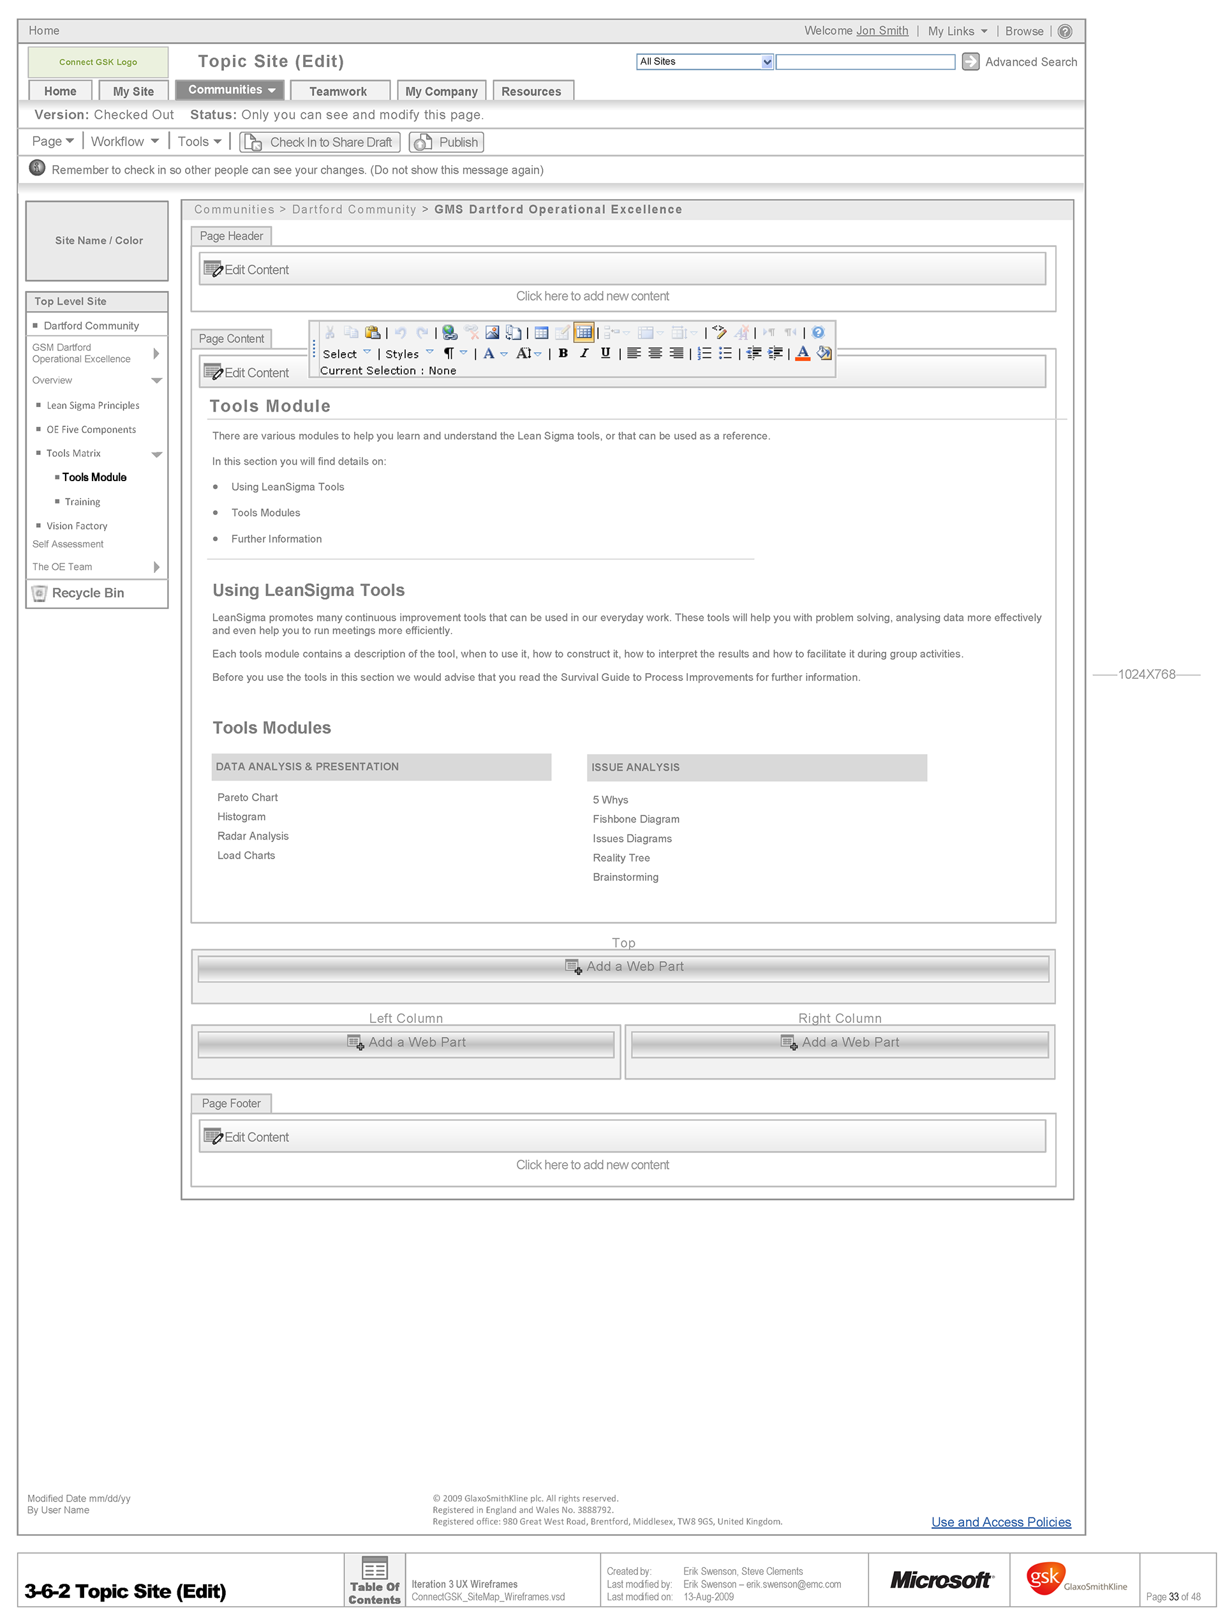Click in the search text field
The width and height of the screenshot is (1225, 1615).
[865, 62]
